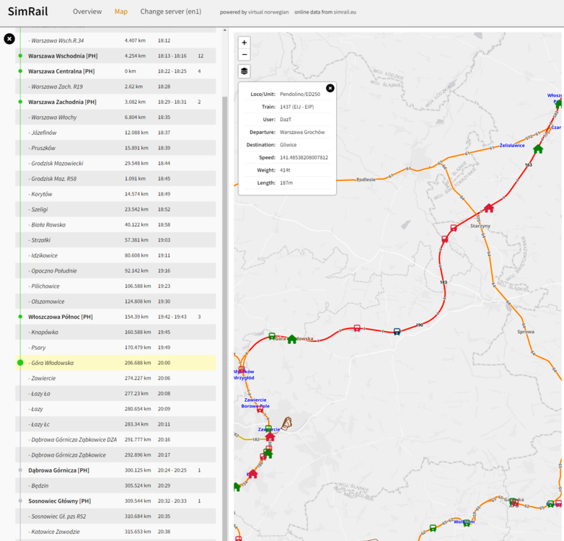Click the green train icon near Wolbrom
This screenshot has height=541, width=564.
click(467, 522)
